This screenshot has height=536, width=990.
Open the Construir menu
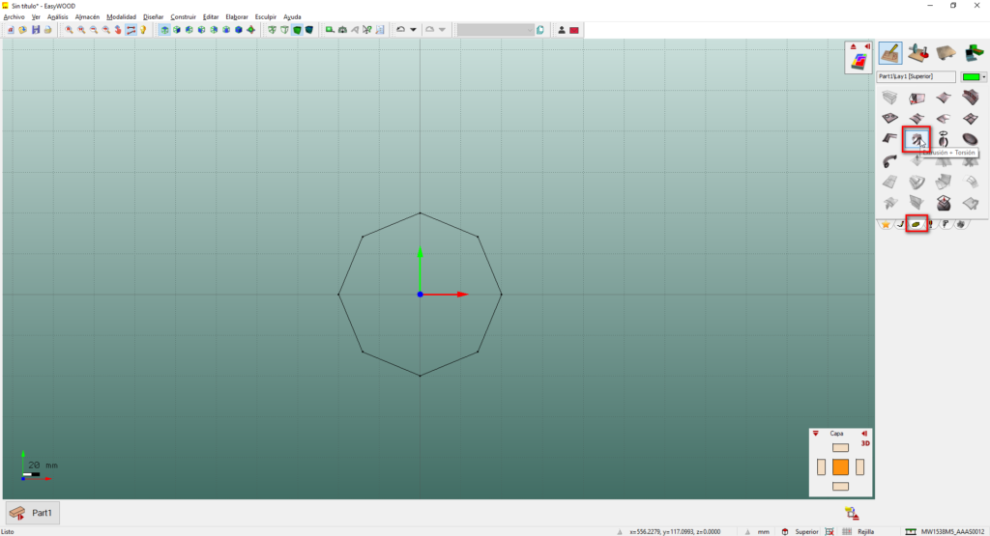pyautogui.click(x=183, y=16)
